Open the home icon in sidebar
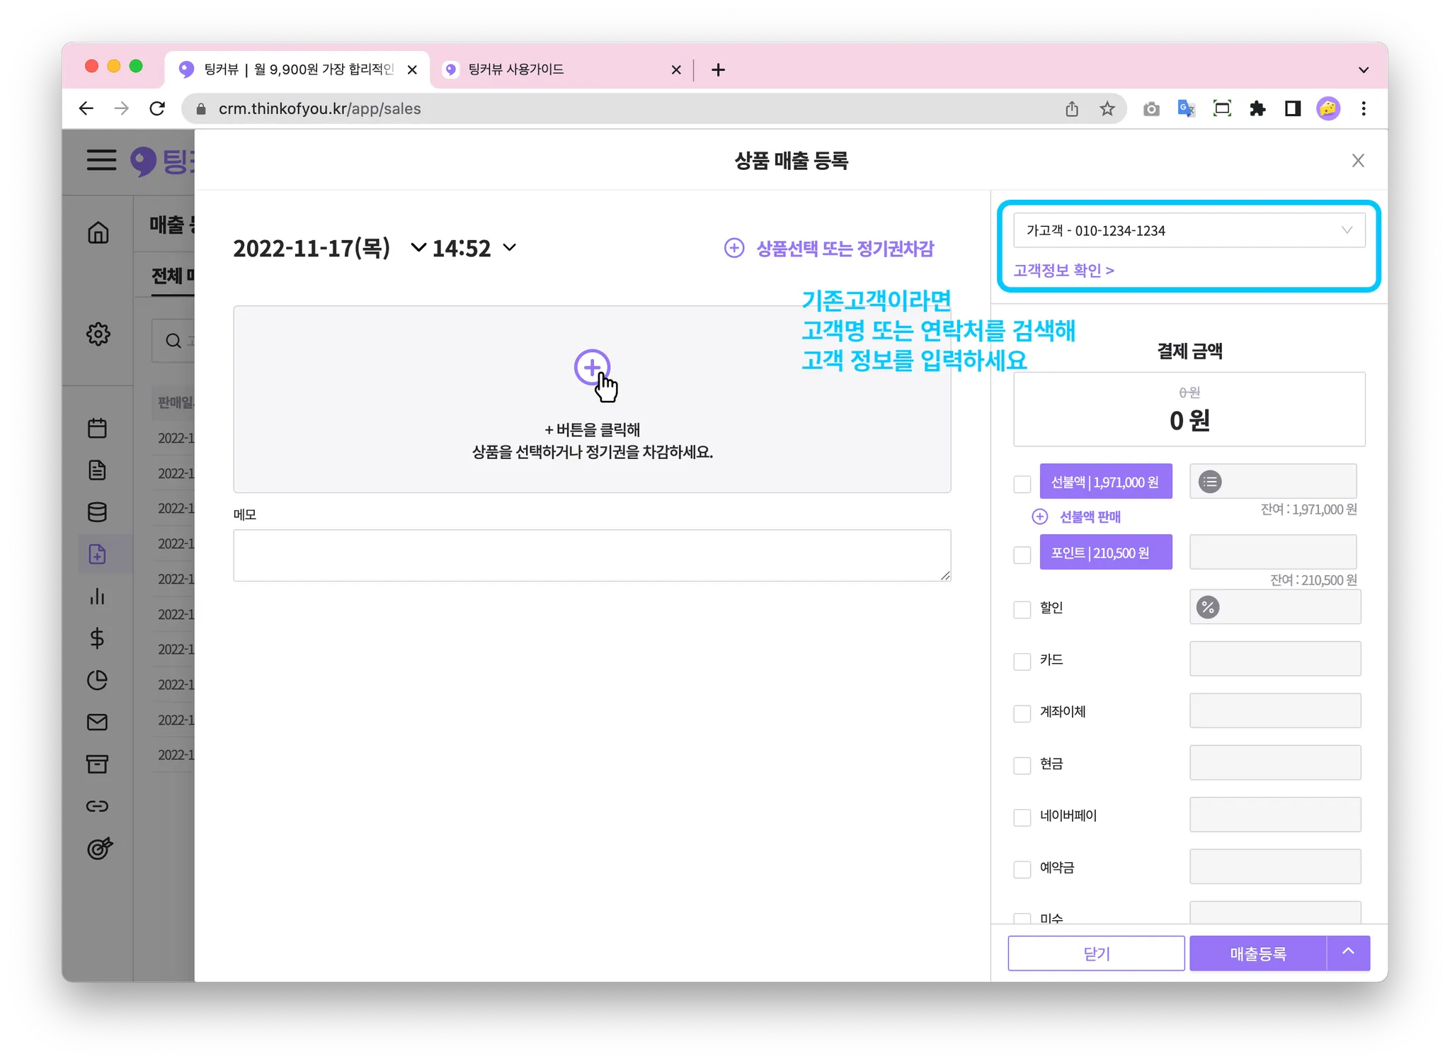Viewport: 1450px width, 1064px height. (98, 232)
